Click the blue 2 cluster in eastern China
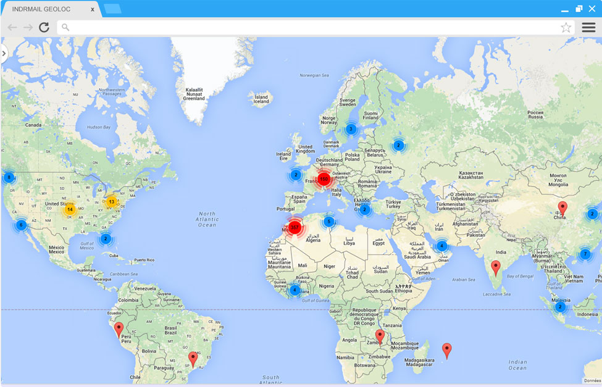602x387 pixels. (592, 214)
